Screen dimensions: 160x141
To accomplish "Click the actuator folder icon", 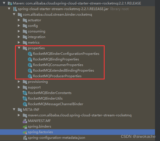I will point(25,20).
